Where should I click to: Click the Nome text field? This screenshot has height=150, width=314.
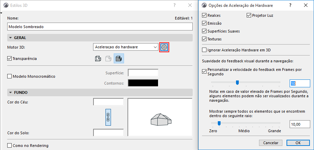100,26
